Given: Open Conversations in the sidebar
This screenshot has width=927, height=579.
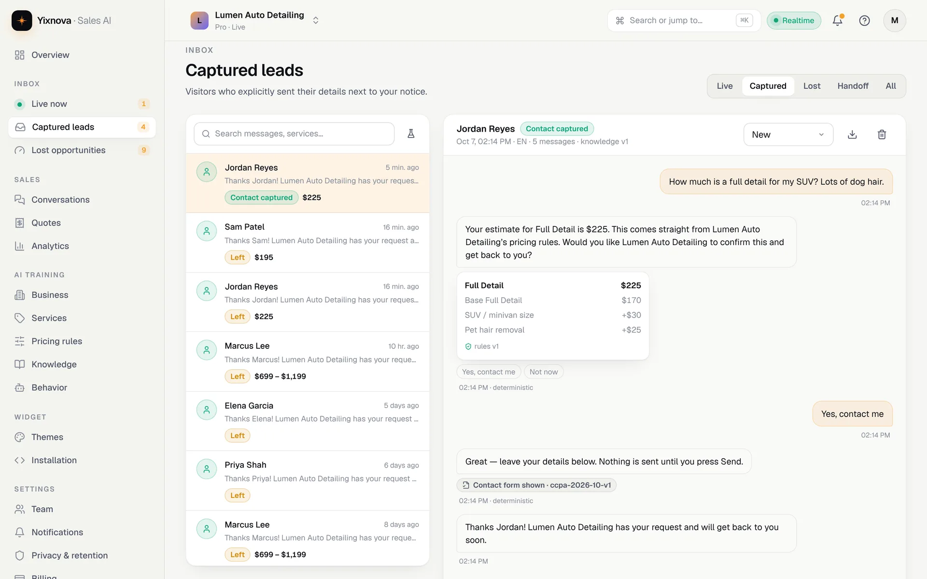Looking at the screenshot, I should coord(82,200).
